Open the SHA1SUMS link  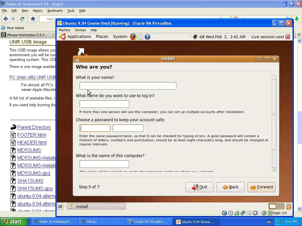coord(30,181)
